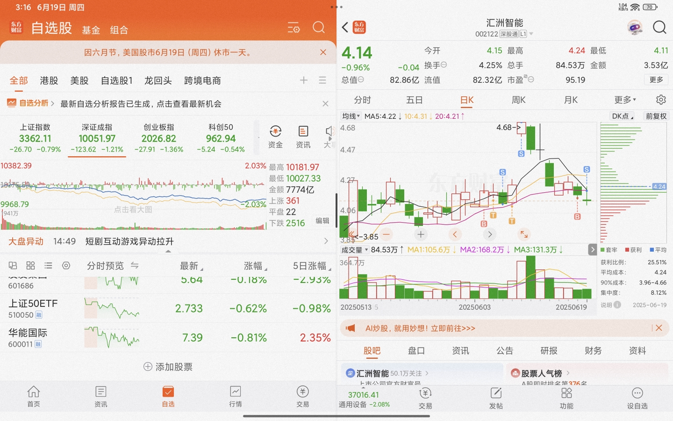The image size is (673, 421).
Task: Open 自选分析 report link
Action: pos(30,103)
